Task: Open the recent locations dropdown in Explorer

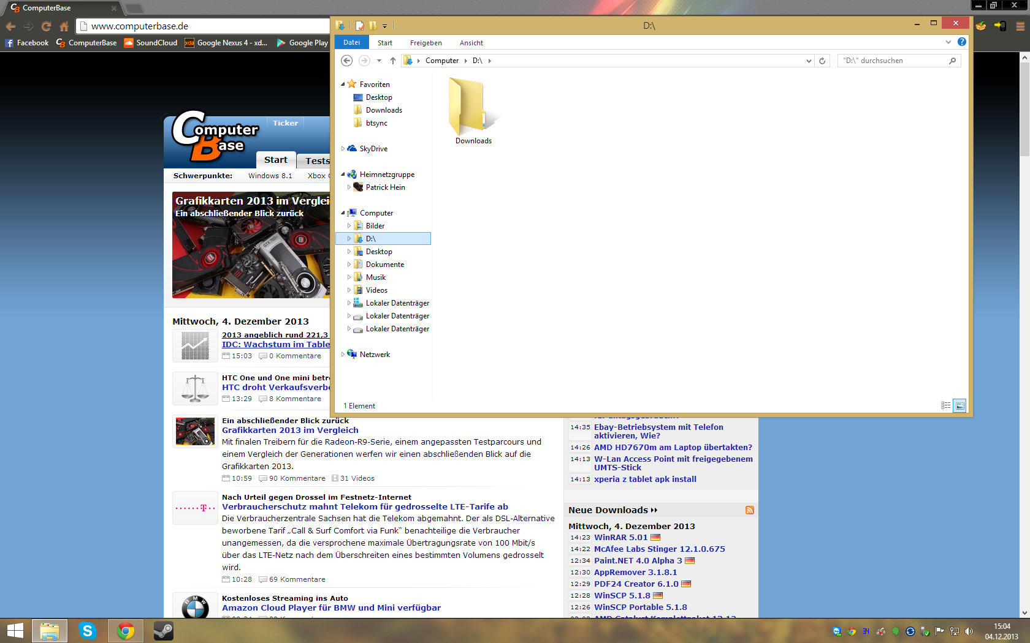Action: pos(379,61)
